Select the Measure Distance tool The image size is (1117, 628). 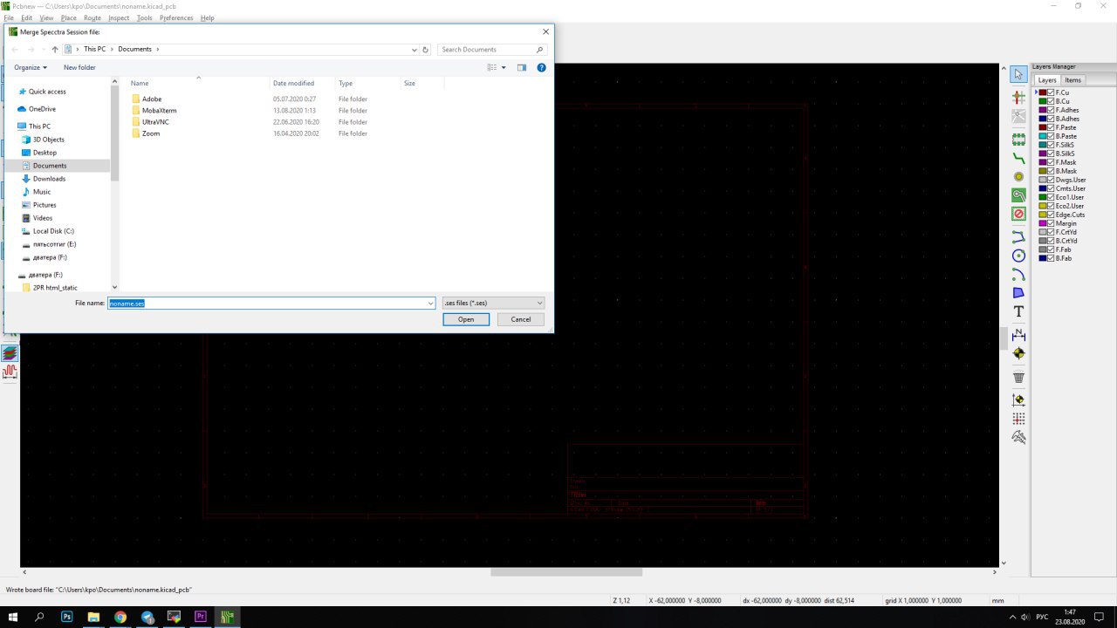[x=1018, y=437]
